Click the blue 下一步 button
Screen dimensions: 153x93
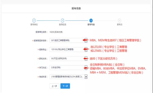coord(65,86)
